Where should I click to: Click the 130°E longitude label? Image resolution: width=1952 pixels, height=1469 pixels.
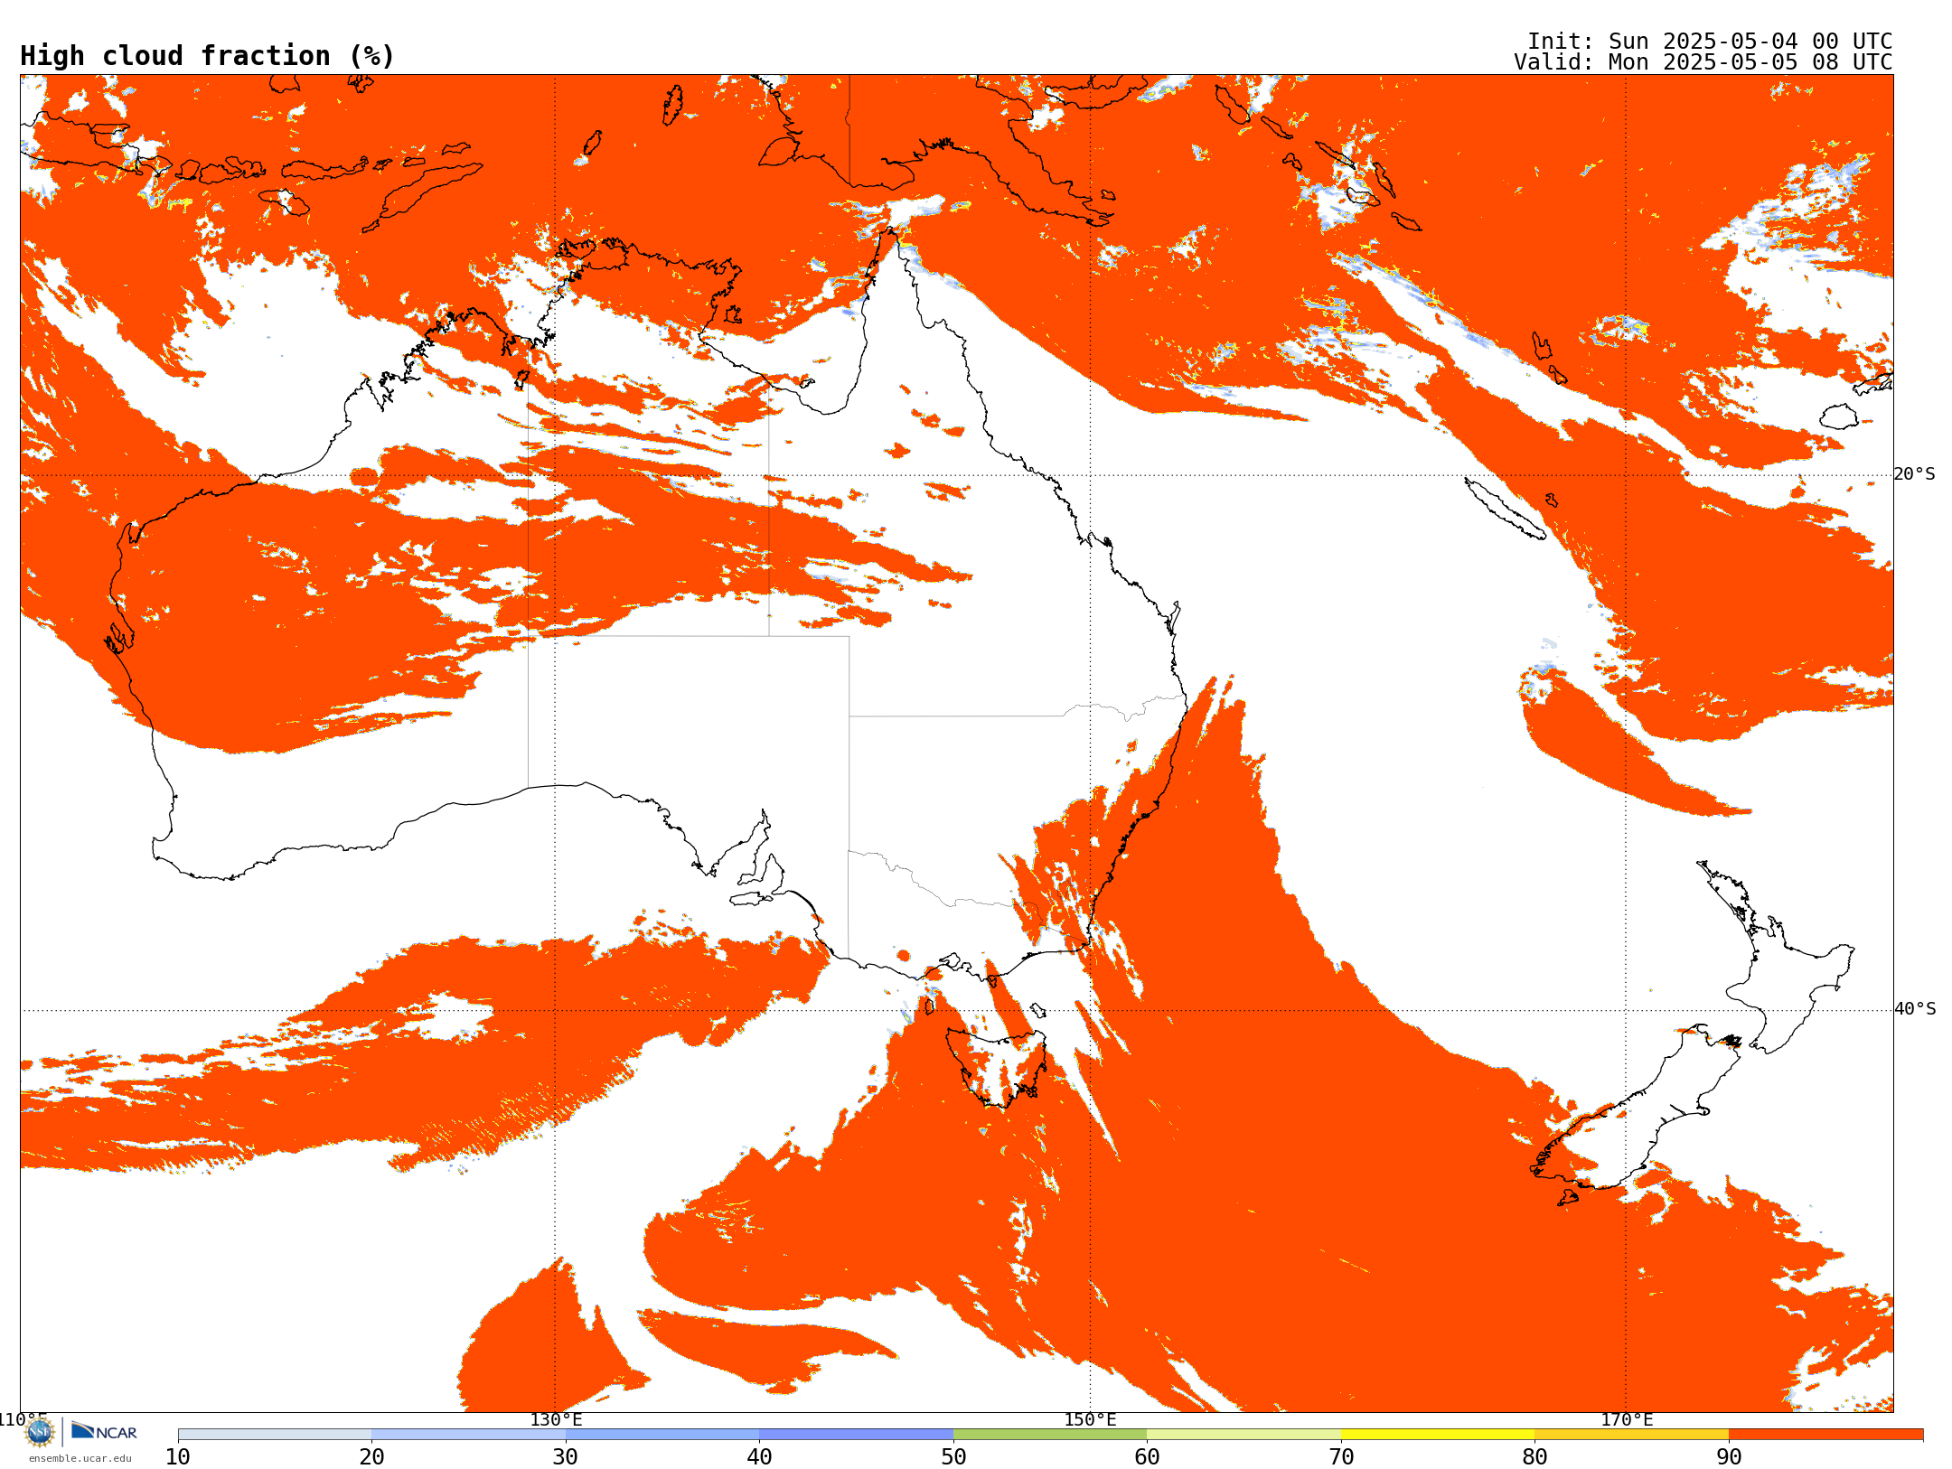pyautogui.click(x=556, y=1419)
